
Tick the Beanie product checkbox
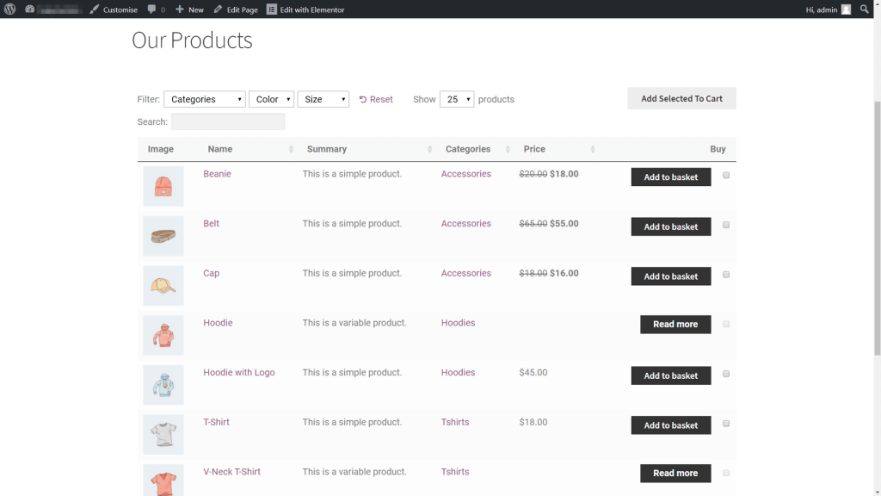click(x=726, y=176)
